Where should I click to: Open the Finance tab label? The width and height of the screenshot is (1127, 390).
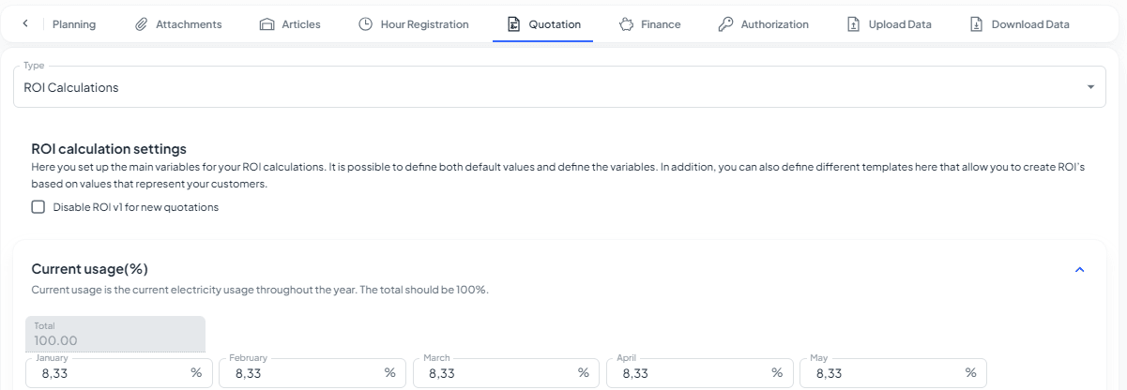click(x=661, y=24)
